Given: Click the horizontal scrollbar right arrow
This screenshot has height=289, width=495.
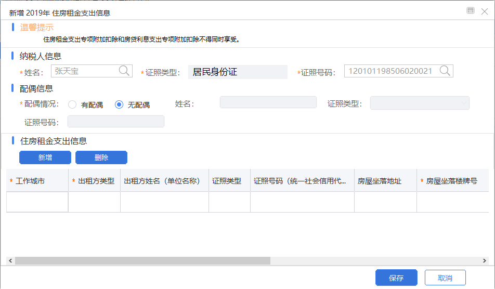Looking at the screenshot, I should coord(484,260).
